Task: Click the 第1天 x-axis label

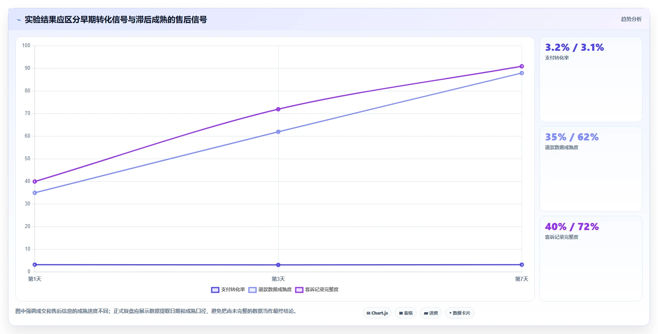Action: pyautogui.click(x=34, y=279)
